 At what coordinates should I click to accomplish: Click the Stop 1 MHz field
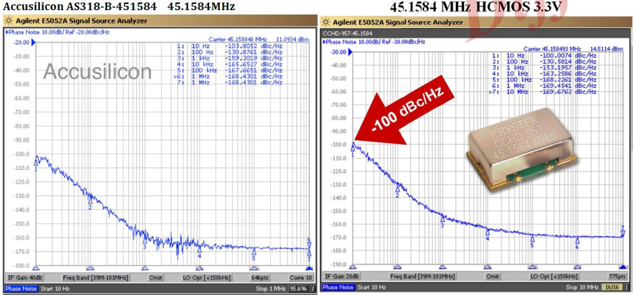pyautogui.click(x=271, y=289)
